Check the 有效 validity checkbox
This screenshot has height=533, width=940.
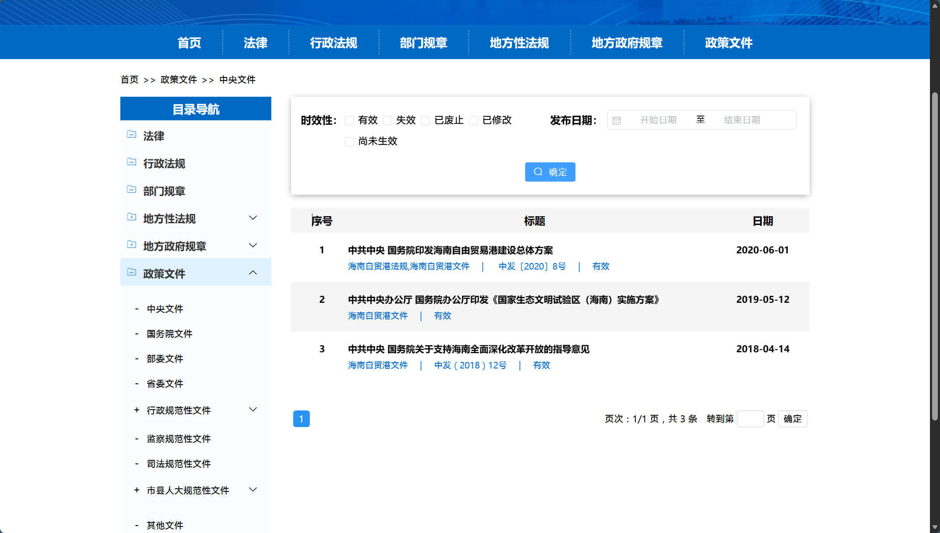(x=349, y=120)
